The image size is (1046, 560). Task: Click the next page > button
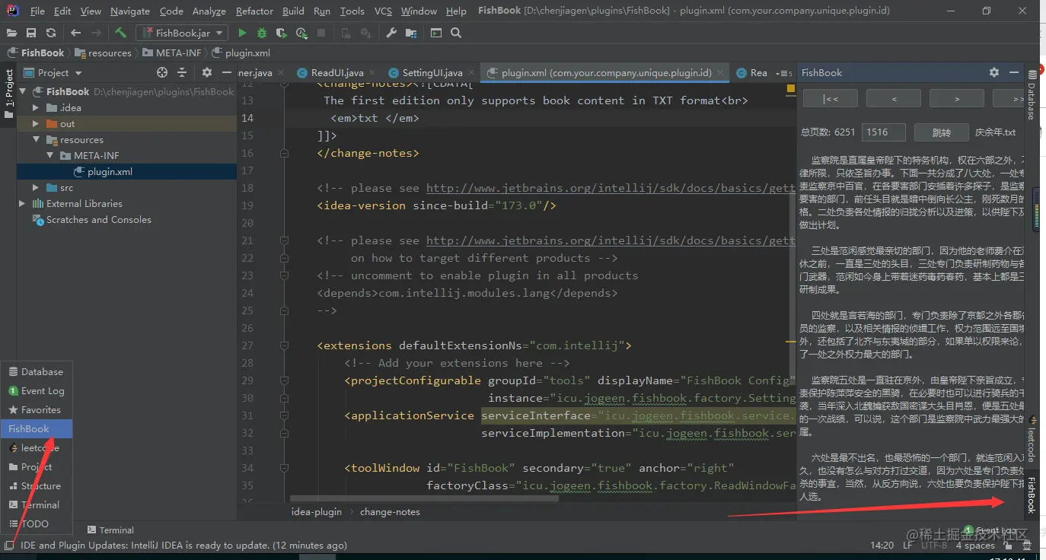coord(957,99)
